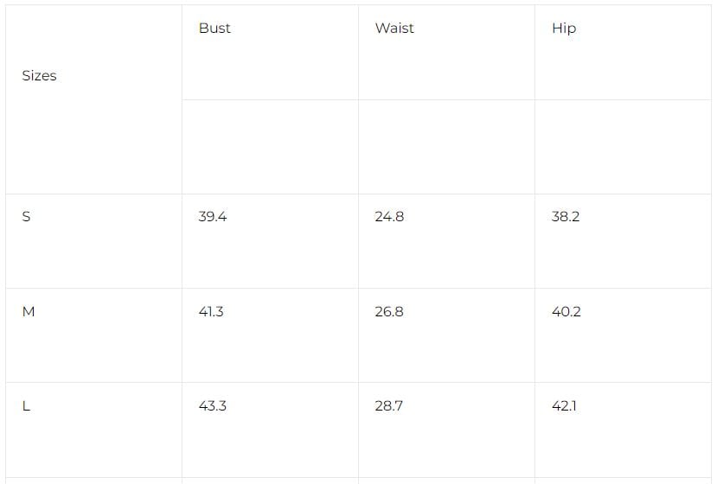Select the 28.7 waist cell
The image size is (717, 484).
[388, 406]
